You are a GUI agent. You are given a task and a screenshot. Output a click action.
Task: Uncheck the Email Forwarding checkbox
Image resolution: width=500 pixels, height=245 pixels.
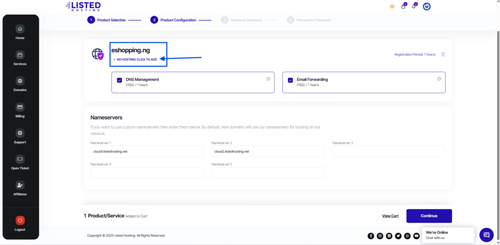291,80
